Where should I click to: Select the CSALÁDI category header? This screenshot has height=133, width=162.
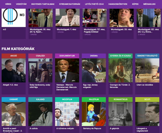tap(40, 56)
